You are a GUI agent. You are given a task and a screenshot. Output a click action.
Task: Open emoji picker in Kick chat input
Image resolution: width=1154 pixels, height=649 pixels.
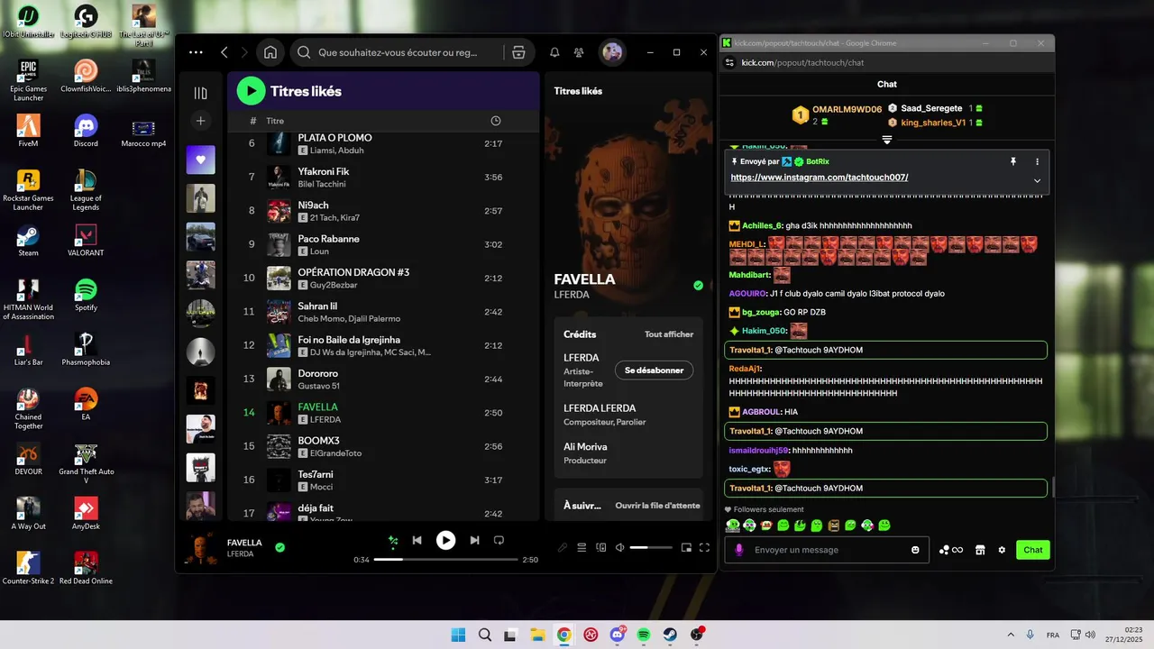point(915,550)
